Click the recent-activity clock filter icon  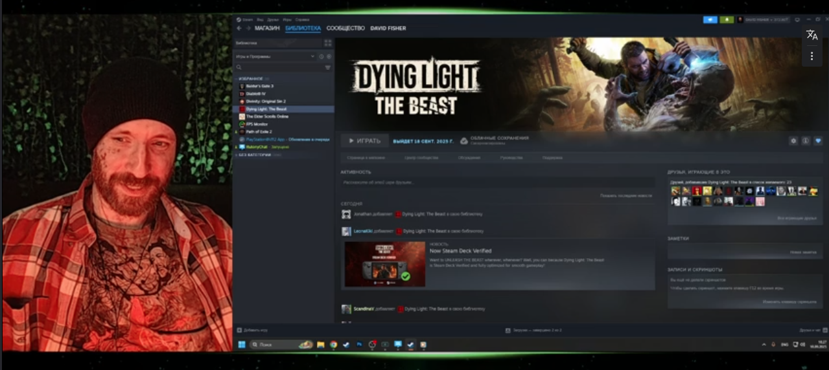[321, 56]
